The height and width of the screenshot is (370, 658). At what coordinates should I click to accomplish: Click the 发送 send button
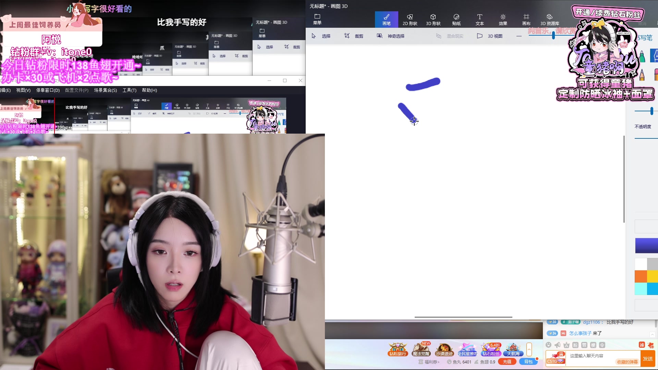[647, 358]
